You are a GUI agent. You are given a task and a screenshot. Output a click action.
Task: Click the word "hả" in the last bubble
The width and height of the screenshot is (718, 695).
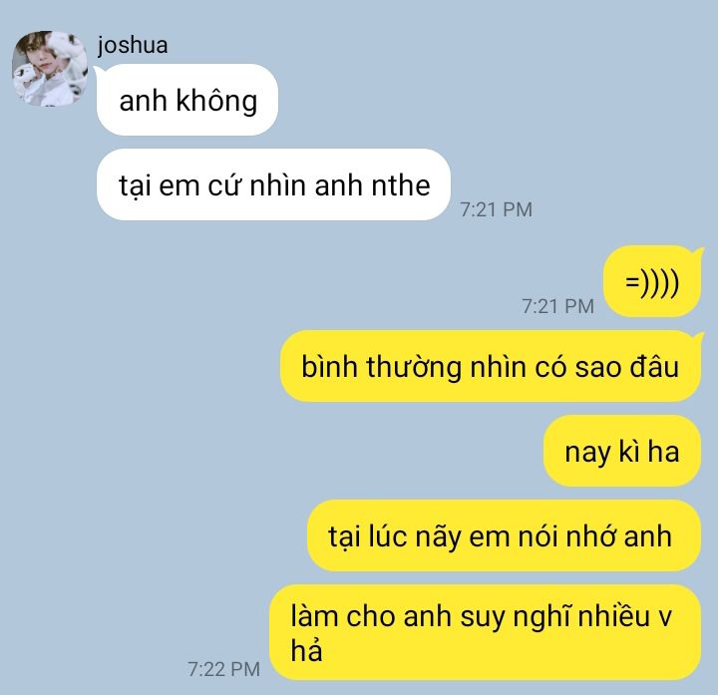[306, 649]
